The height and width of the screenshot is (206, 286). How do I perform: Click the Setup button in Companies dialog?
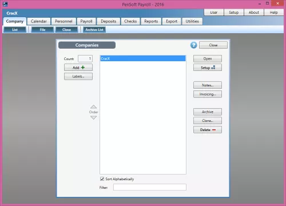pos(208,68)
